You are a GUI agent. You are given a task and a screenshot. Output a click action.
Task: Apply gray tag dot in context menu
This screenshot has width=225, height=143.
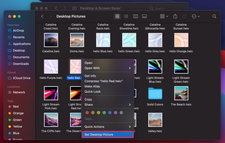pos(121,113)
